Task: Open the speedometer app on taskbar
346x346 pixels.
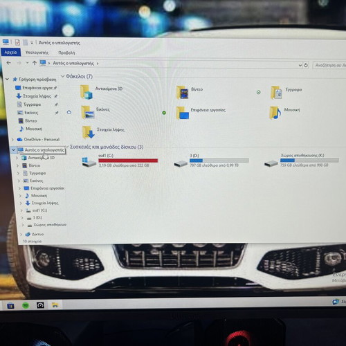Action: click(40, 305)
